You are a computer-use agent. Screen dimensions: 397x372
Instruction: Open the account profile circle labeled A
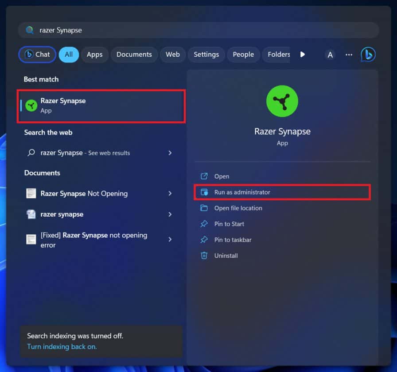[330, 54]
